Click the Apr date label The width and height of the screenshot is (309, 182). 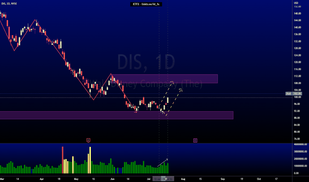click(41, 179)
